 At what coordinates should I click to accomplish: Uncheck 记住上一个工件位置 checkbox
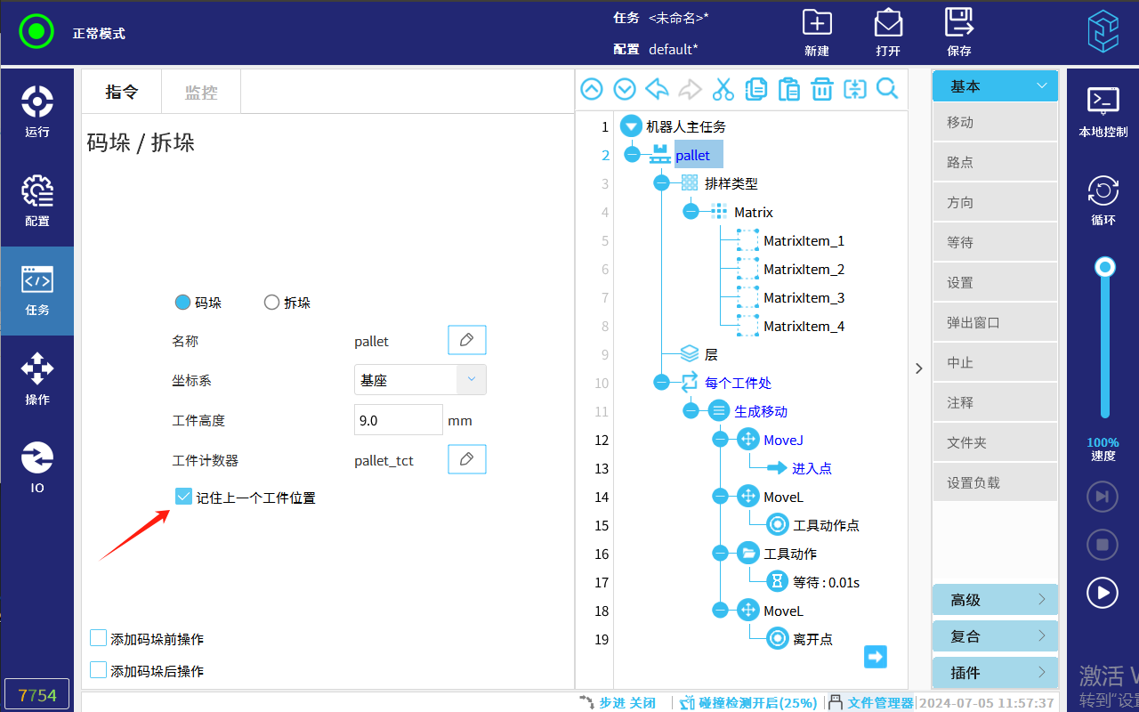184,497
